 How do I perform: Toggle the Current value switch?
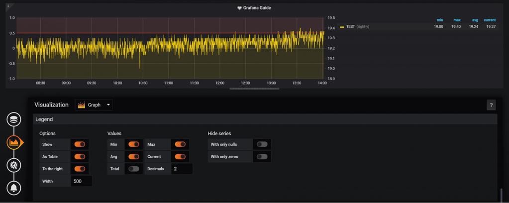180,157
